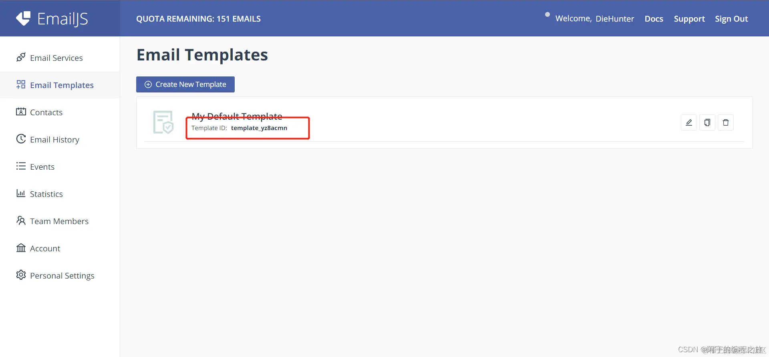
Task: Open My Default Template title
Action: [237, 116]
